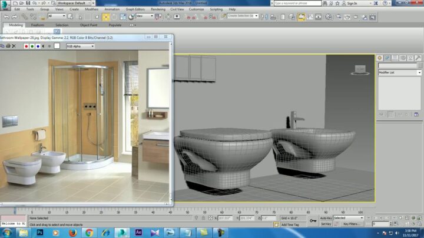Click the Auto Key button
This screenshot has height=238, width=424.
point(326,218)
